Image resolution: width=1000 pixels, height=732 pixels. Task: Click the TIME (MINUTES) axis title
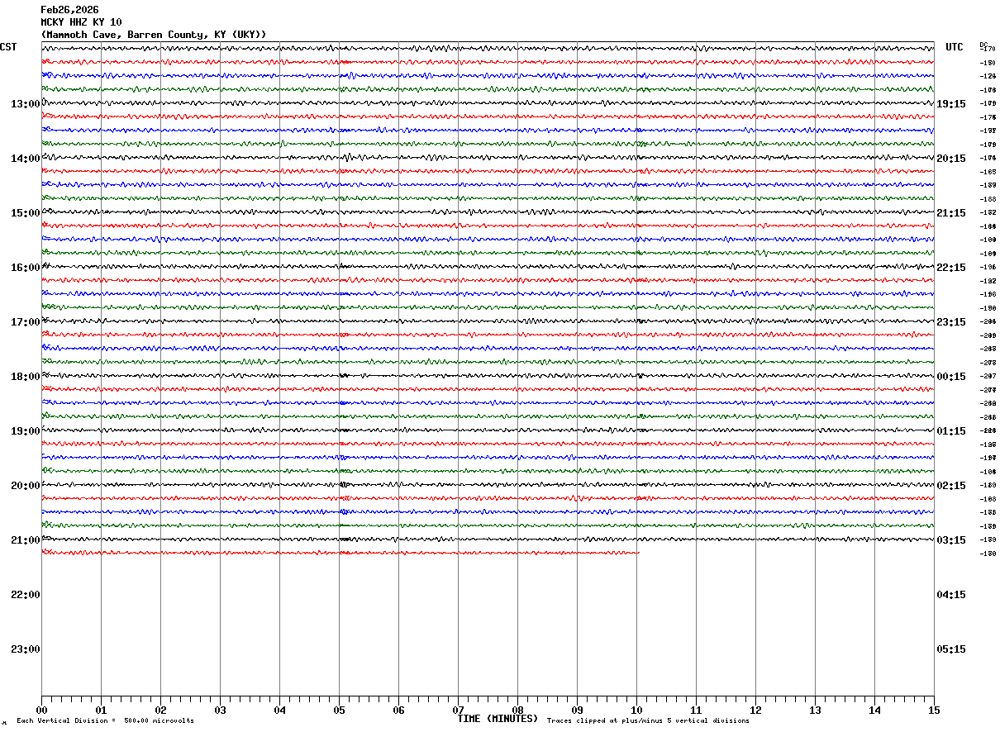[x=498, y=719]
